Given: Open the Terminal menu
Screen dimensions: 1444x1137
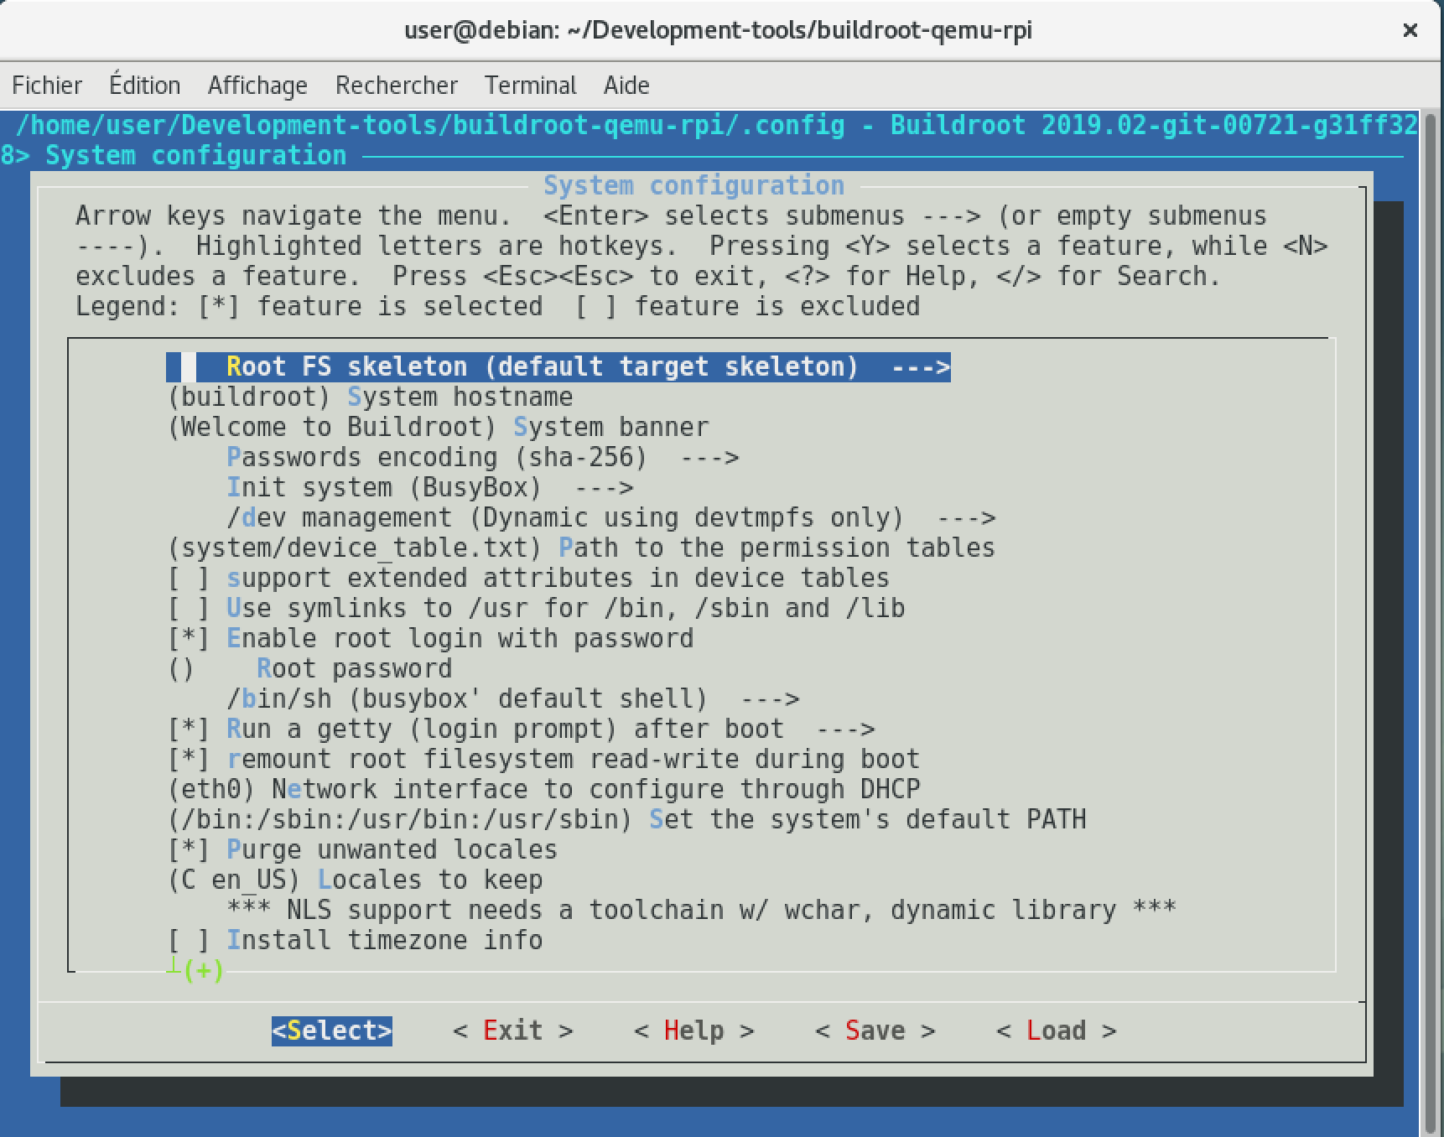Looking at the screenshot, I should [530, 86].
